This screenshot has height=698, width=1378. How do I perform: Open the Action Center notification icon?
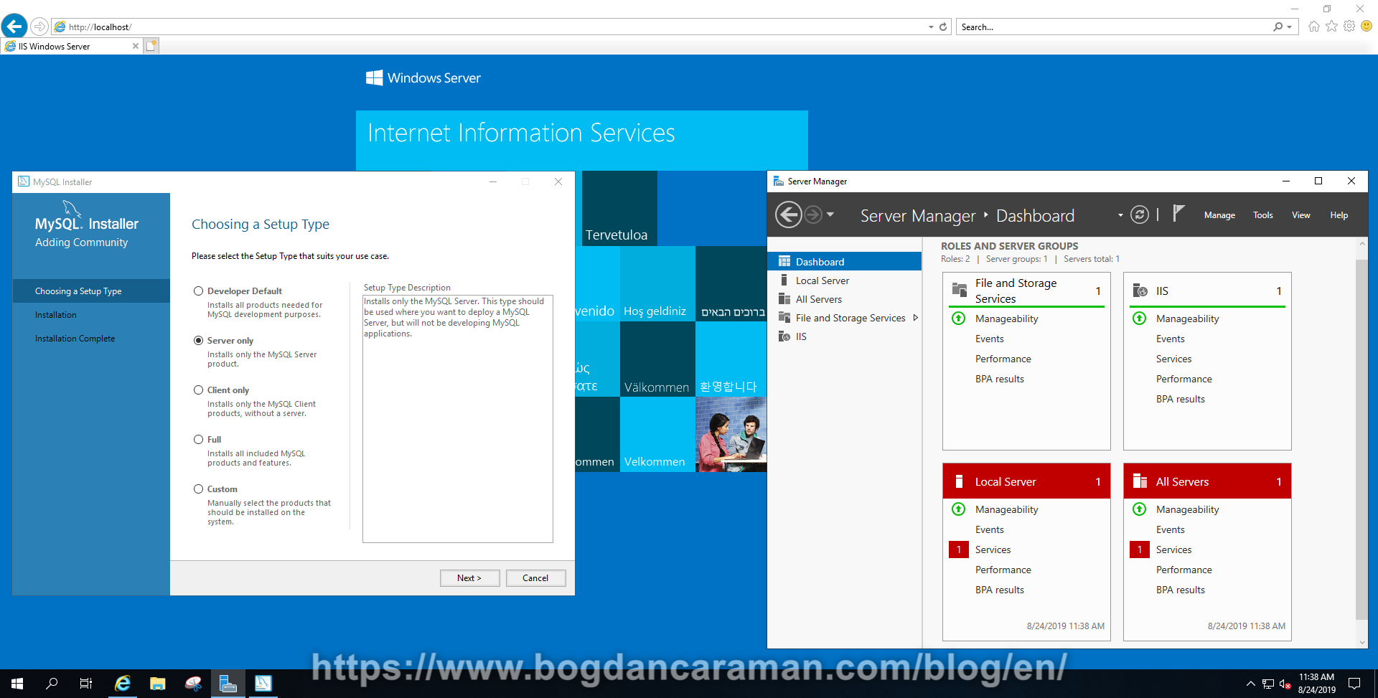click(1354, 684)
